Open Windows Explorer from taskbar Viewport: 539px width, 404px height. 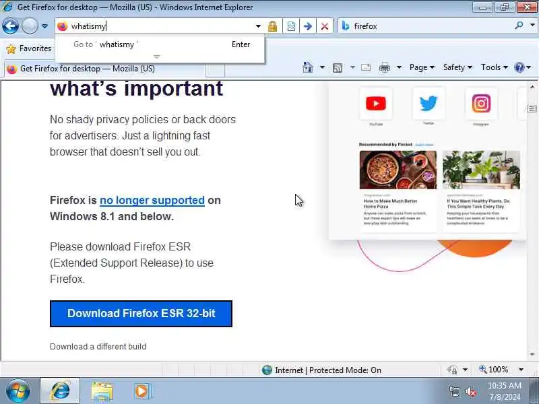pos(102,392)
